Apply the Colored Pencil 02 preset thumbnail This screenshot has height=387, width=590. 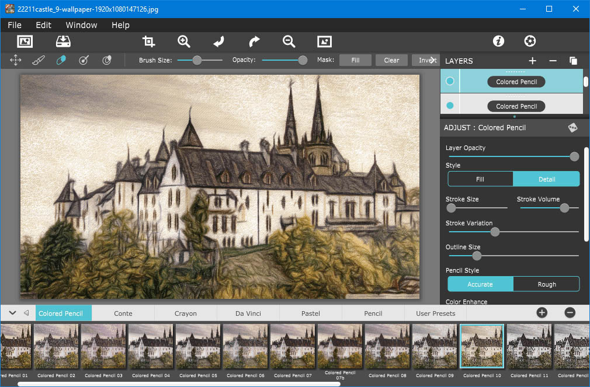[x=56, y=346]
